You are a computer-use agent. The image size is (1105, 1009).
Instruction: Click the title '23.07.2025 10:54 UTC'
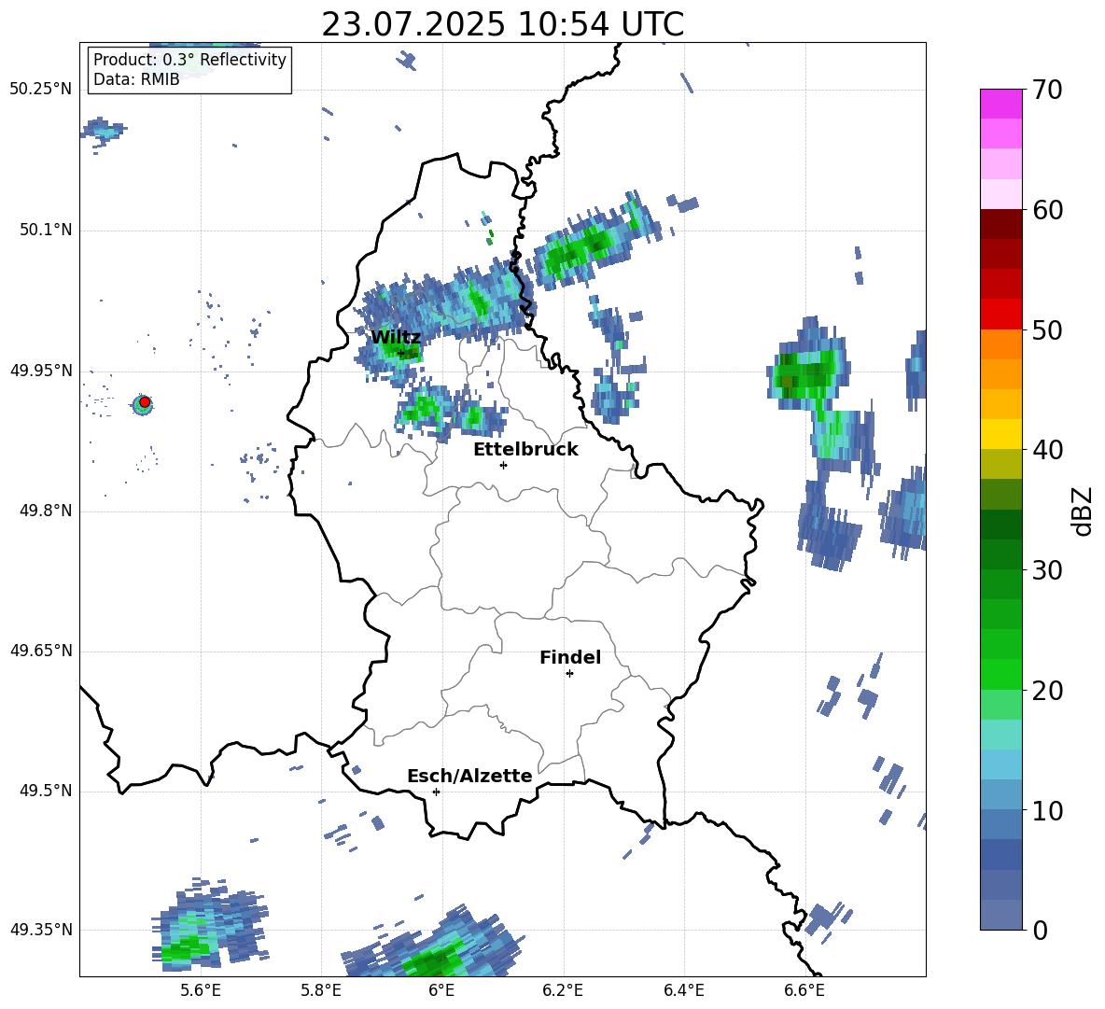click(502, 24)
